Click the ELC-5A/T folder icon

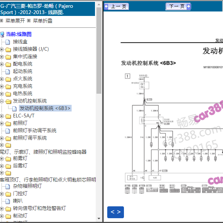point(8,116)
